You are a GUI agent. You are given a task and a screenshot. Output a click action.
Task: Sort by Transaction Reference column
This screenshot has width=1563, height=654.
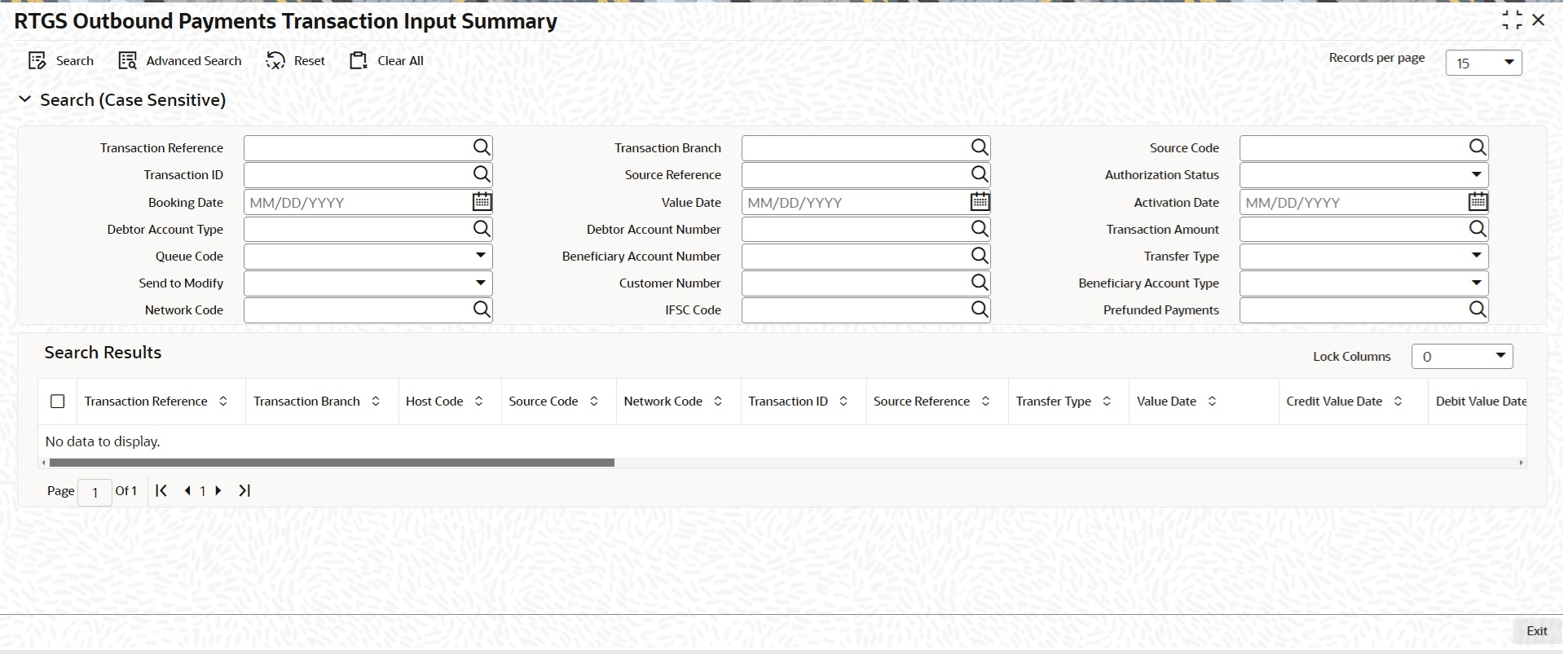(223, 402)
